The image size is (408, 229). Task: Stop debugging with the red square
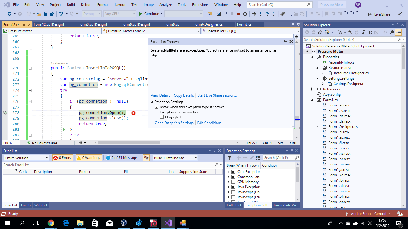(239, 14)
